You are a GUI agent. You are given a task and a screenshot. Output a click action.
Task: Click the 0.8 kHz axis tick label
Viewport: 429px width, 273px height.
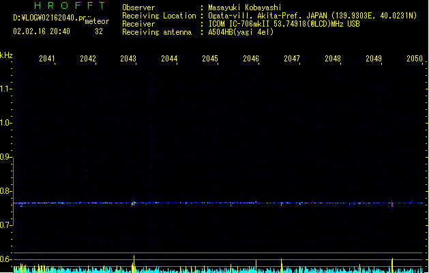5,191
